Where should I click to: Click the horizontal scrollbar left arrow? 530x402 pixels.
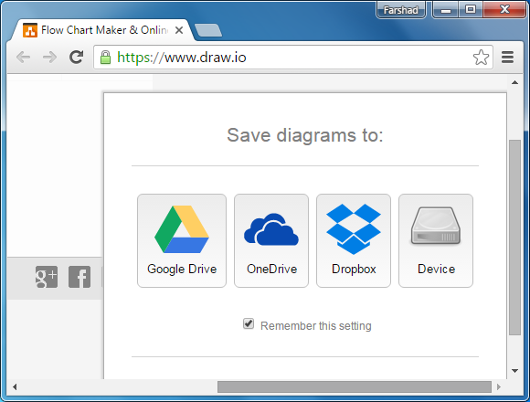(15, 386)
